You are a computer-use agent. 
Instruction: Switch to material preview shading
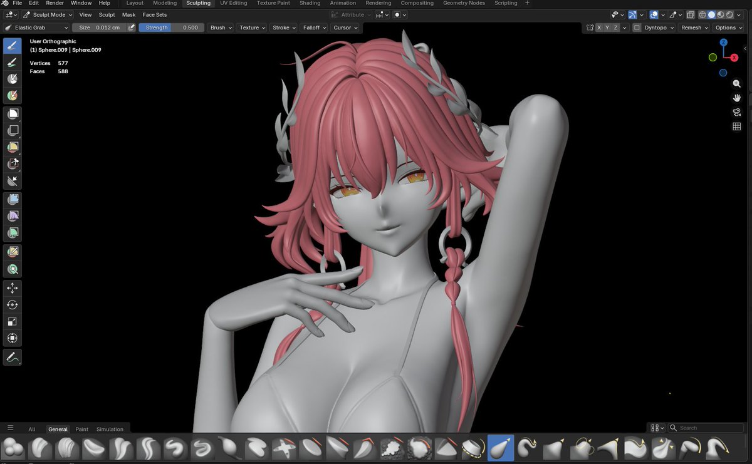(x=721, y=15)
